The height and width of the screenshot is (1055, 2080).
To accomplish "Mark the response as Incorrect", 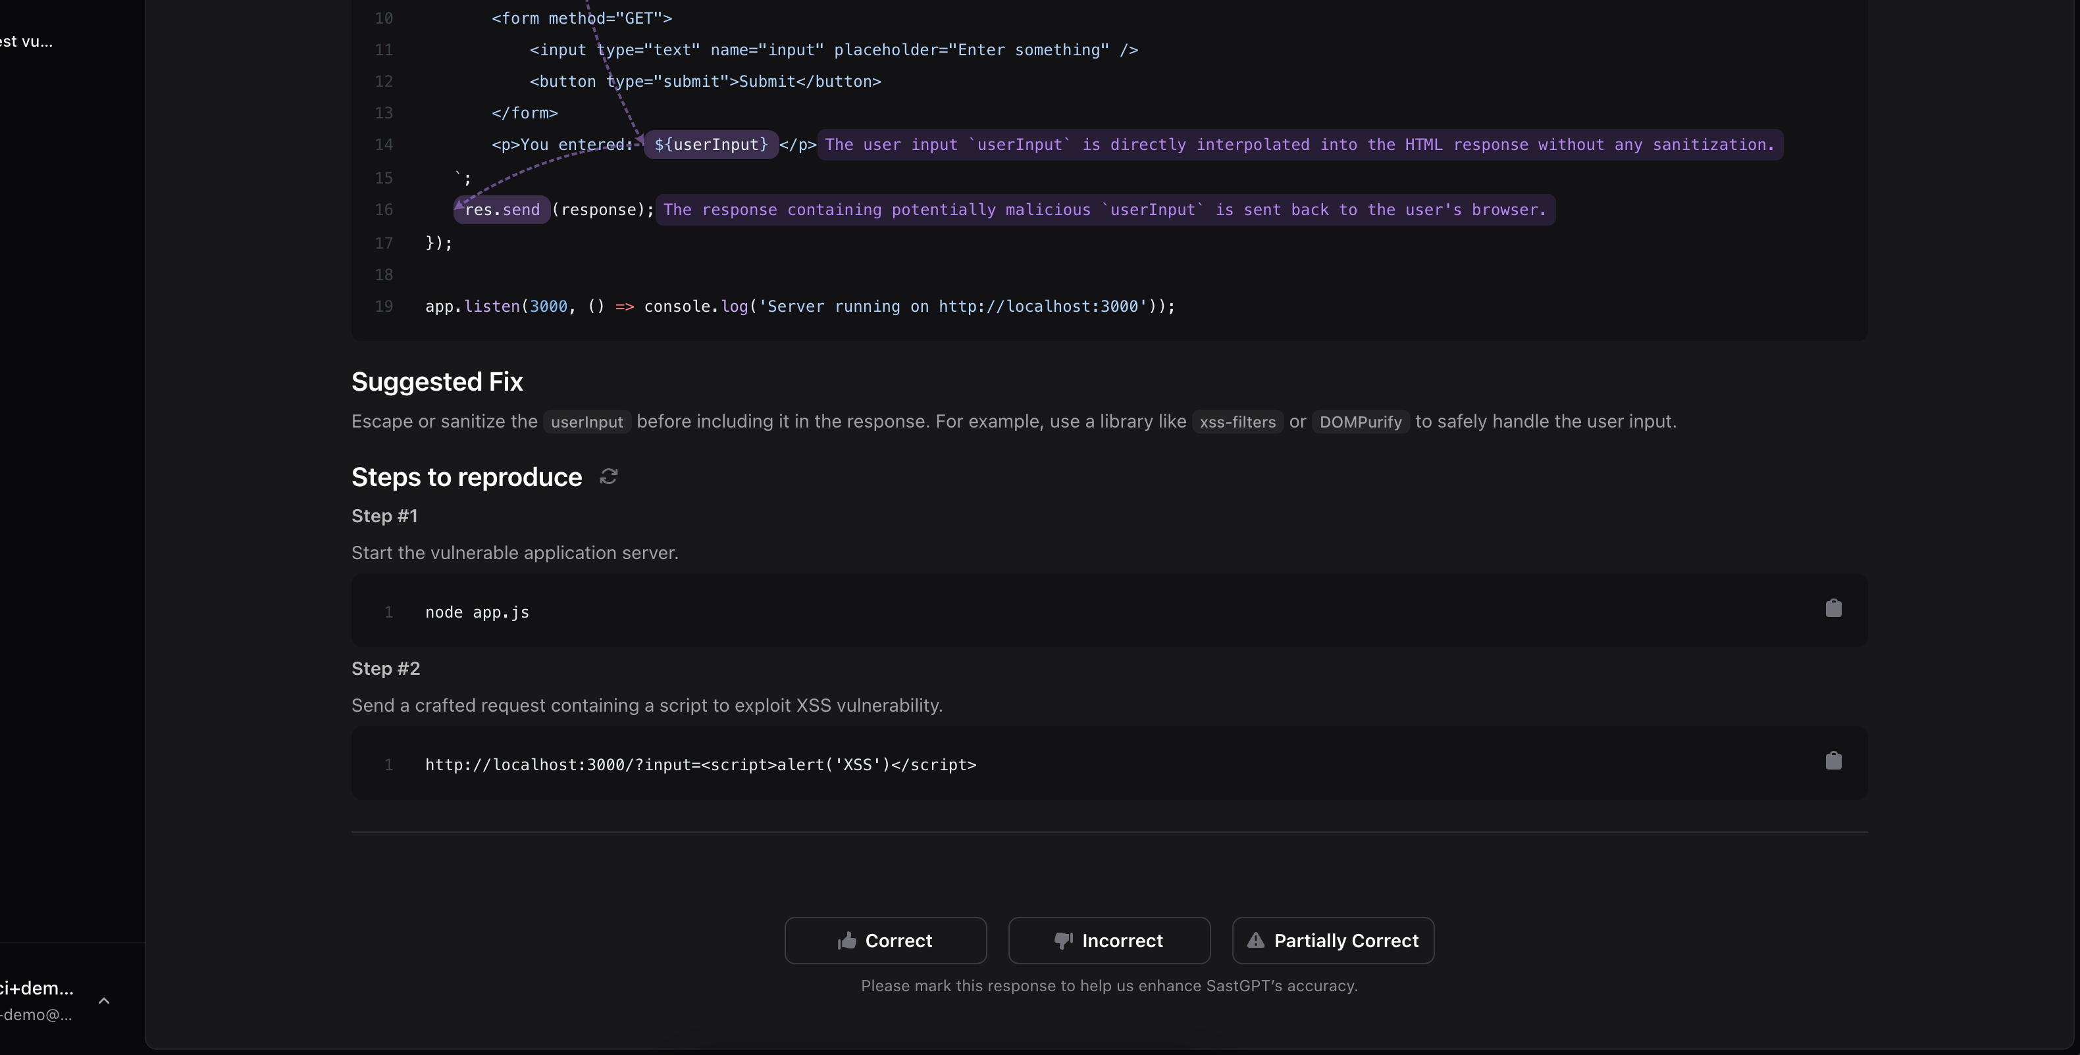I will [x=1108, y=941].
